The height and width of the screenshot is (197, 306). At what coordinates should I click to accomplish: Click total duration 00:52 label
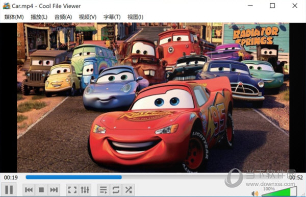tap(296, 178)
